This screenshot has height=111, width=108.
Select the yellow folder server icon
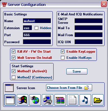[x=98, y=100]
